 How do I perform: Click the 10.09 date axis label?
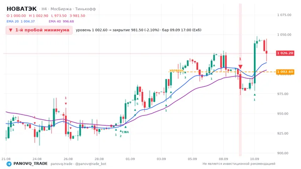(x=254, y=159)
